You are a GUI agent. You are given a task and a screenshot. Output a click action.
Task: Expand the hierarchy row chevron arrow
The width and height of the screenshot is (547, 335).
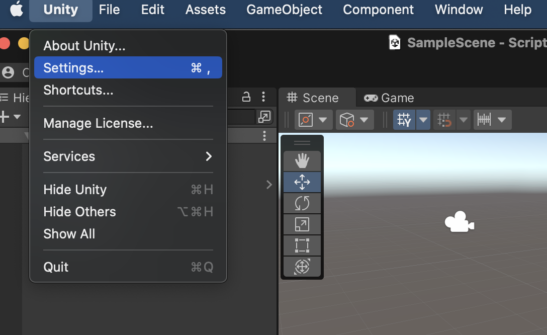point(269,185)
